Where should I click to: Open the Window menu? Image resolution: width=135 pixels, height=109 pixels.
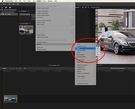(x=50, y=1)
